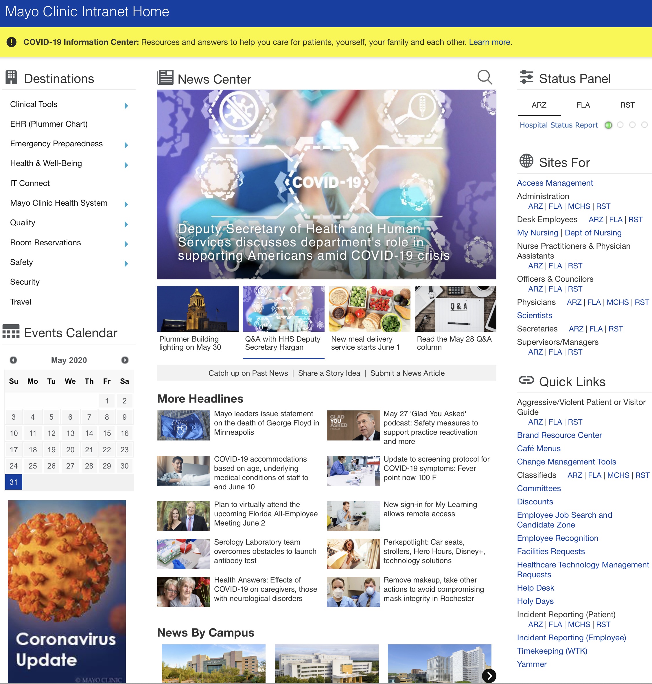Viewport: 652px width, 684px height.
Task: Select May 15 in Events Calendar
Action: 107,433
